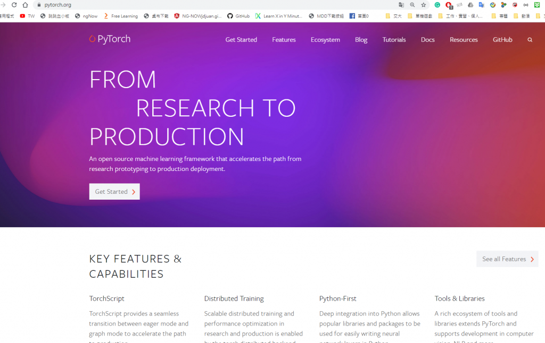The width and height of the screenshot is (545, 343).
Task: Open the Features nav item
Action: [x=284, y=39]
